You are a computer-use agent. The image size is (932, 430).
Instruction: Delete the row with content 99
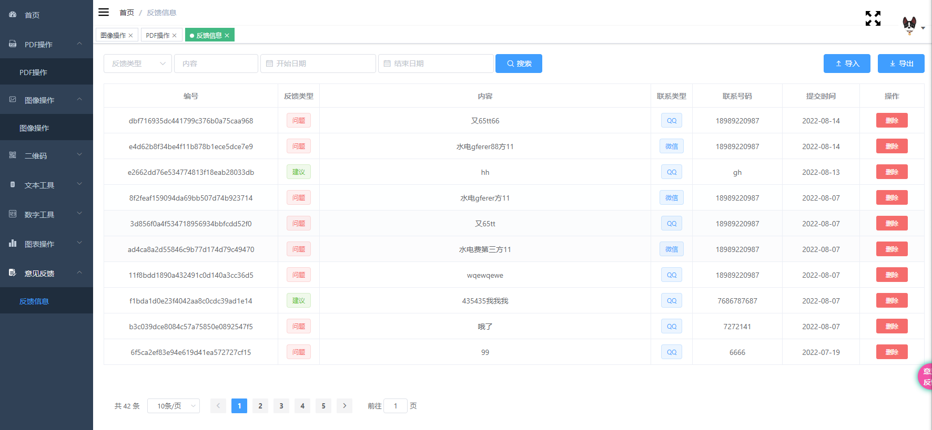coord(892,352)
